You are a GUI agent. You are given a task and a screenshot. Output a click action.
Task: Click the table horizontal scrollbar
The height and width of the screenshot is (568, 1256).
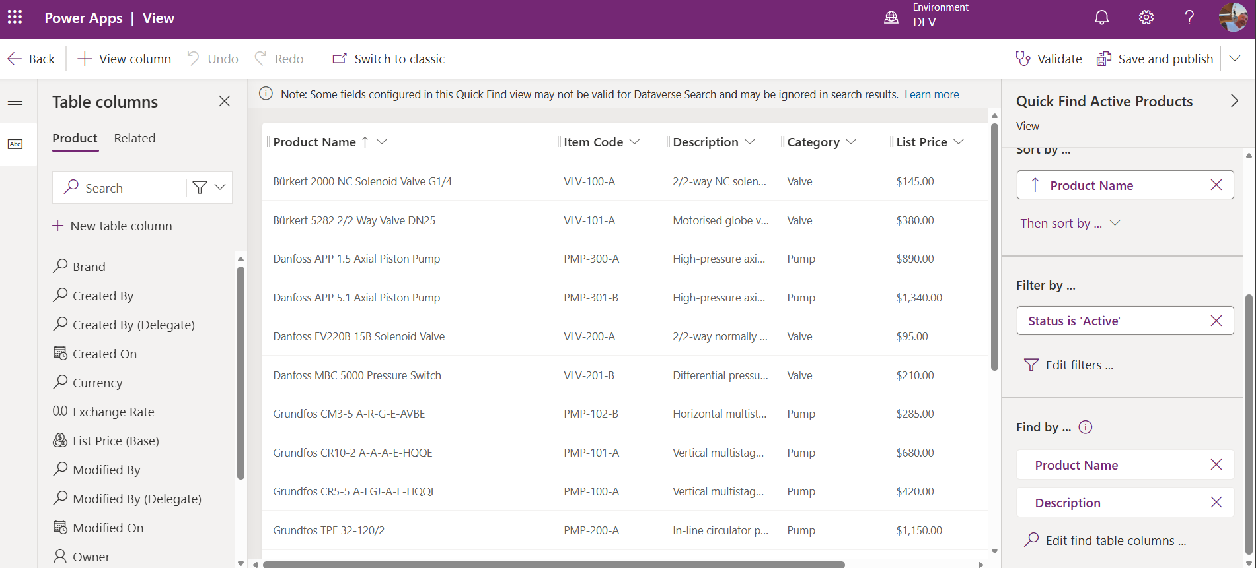554,564
